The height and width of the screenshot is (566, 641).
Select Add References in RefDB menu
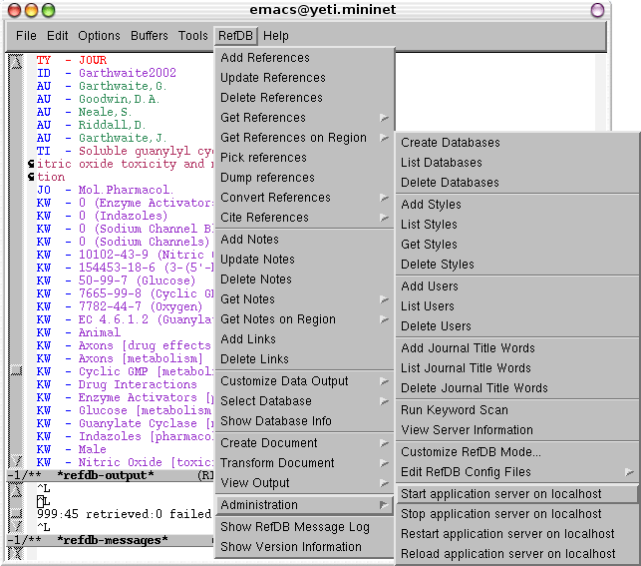pyautogui.click(x=265, y=58)
